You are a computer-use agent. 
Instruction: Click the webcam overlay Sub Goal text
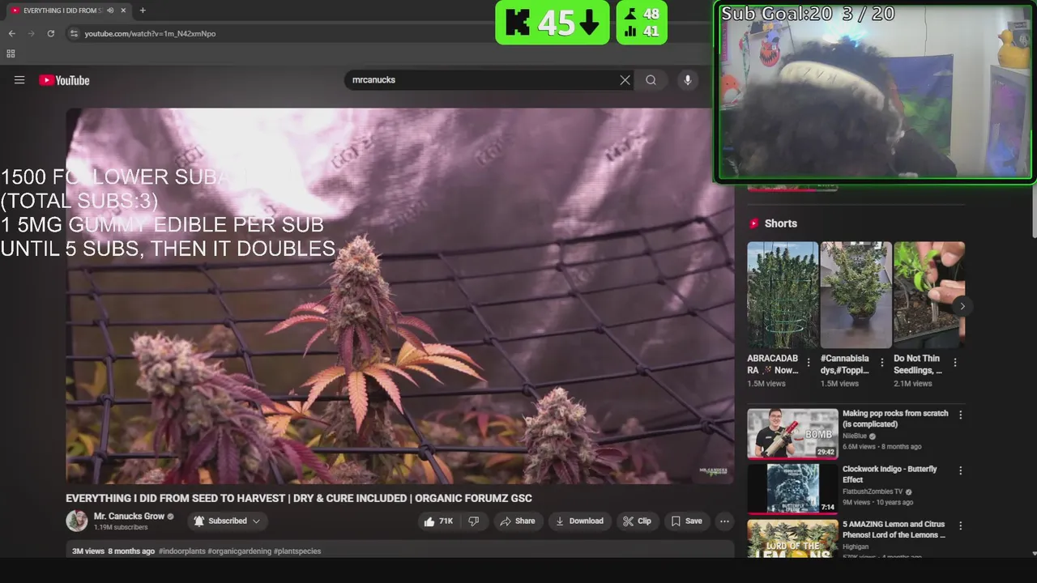(808, 14)
